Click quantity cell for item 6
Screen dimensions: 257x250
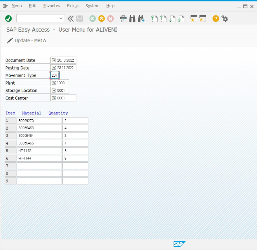pyautogui.click(x=75, y=158)
